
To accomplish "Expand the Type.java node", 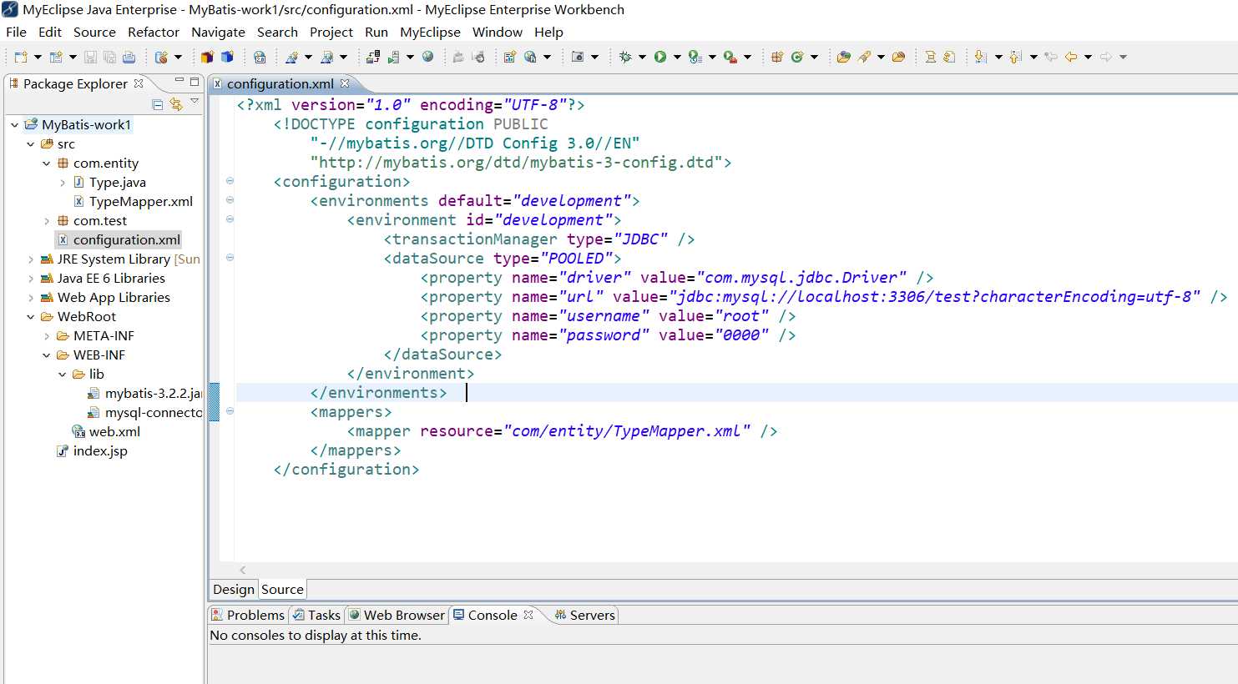I will click(63, 183).
